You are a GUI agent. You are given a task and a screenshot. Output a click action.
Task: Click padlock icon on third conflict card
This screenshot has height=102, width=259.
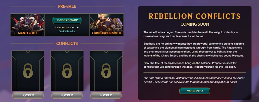point(106,71)
